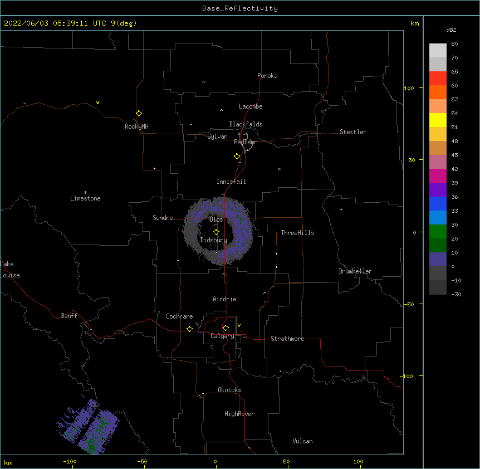480x469 pixels.
Task: Select the yellow 51-54 dBZ swatch
Action: [x=438, y=120]
